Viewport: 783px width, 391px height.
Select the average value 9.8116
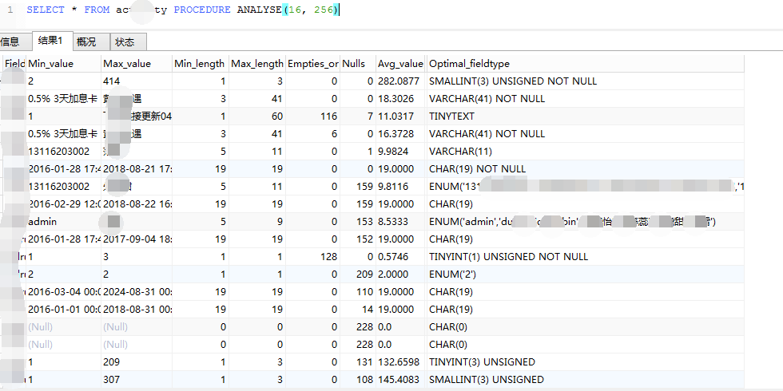pos(400,187)
